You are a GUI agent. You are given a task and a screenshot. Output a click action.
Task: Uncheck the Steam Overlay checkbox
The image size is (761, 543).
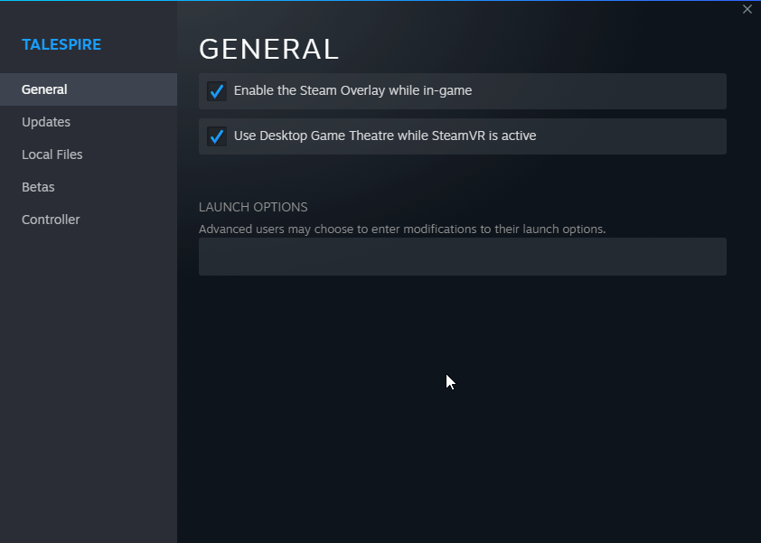click(216, 91)
